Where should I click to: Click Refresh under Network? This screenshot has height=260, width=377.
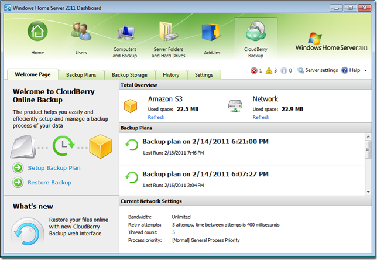tap(261, 117)
